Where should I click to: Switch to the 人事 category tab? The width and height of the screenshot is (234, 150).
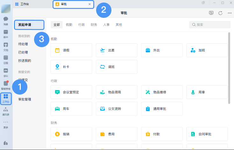106,25
